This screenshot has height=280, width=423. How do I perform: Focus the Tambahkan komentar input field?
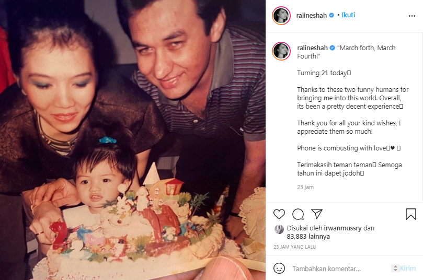pyautogui.click(x=340, y=269)
